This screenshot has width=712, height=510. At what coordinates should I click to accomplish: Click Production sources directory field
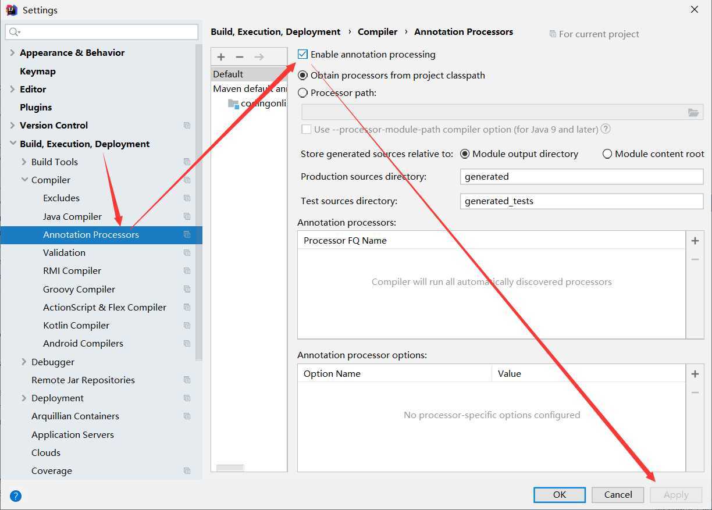pyautogui.click(x=582, y=177)
